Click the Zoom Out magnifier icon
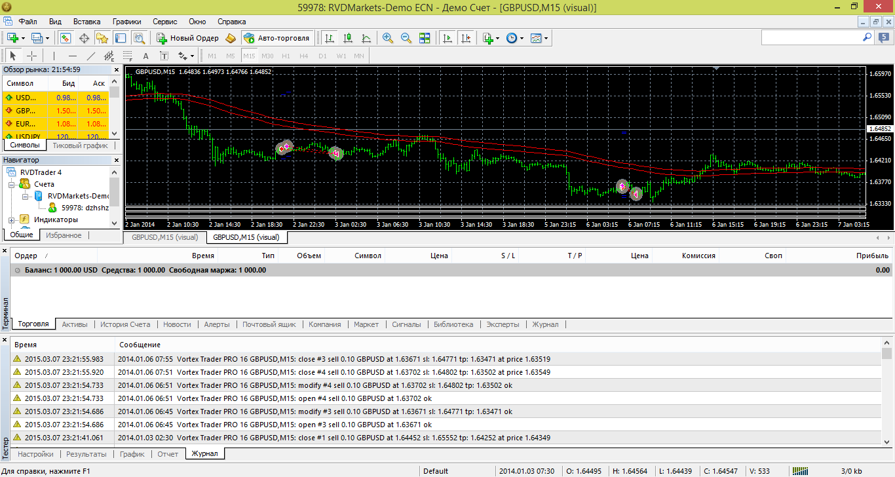Image resolution: width=895 pixels, height=477 pixels. [x=406, y=38]
